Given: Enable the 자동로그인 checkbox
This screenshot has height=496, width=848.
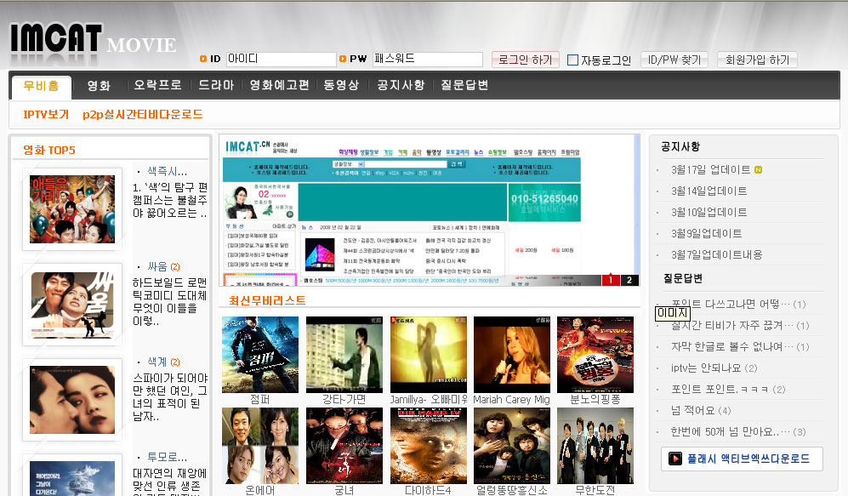Looking at the screenshot, I should tap(572, 60).
